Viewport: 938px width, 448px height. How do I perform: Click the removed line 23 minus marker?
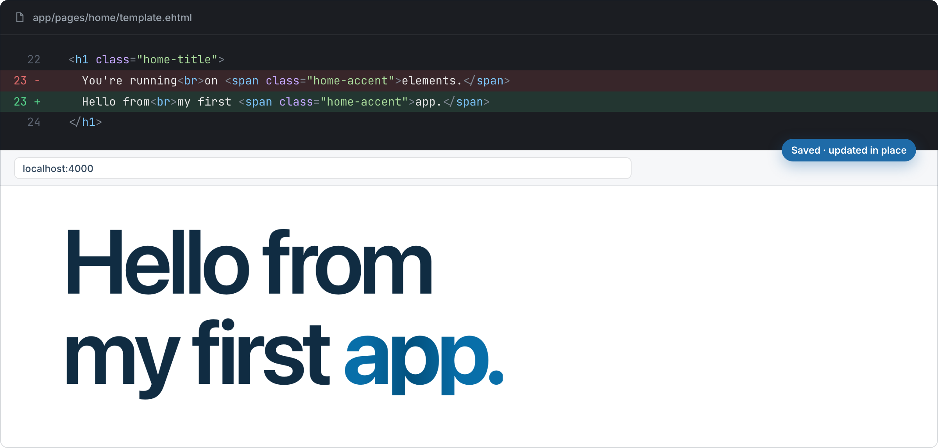pyautogui.click(x=37, y=81)
